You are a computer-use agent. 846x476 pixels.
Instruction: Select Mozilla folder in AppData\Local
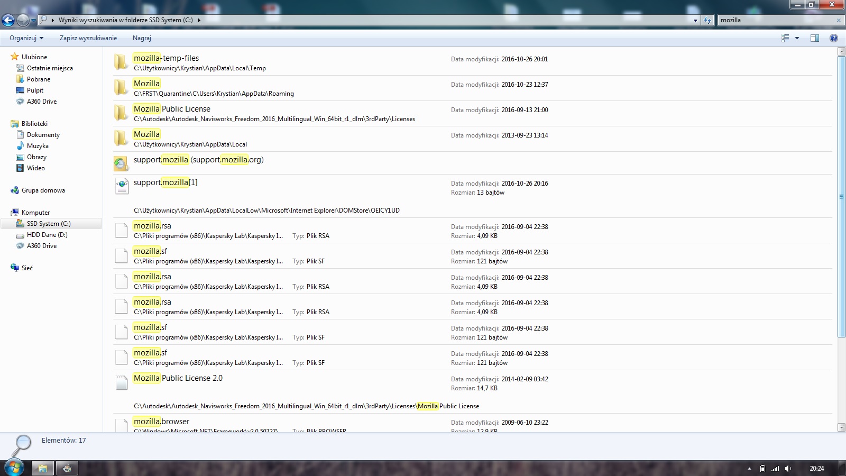[x=472, y=139]
